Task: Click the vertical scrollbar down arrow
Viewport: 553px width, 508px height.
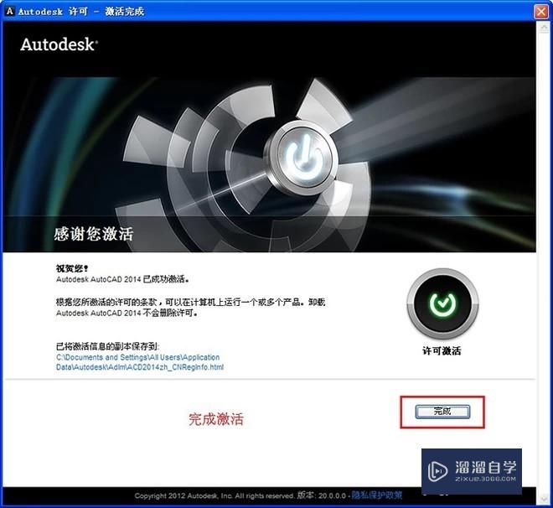Action: [x=543, y=499]
